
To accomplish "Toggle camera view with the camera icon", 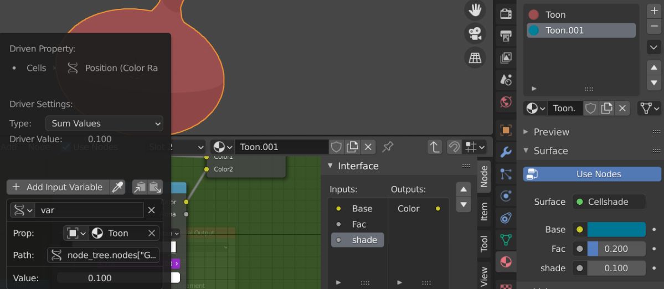I will point(475,33).
